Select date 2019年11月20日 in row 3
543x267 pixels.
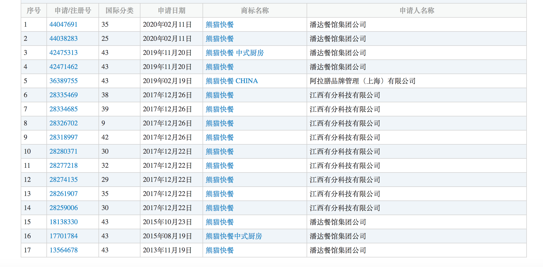(167, 53)
